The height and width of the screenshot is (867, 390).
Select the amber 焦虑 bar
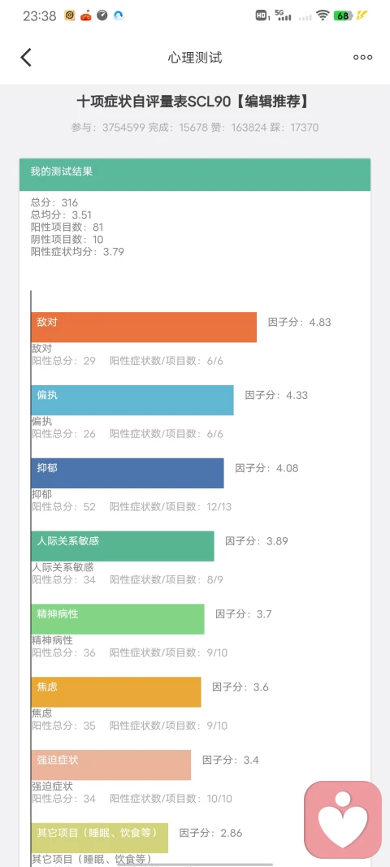116,692
